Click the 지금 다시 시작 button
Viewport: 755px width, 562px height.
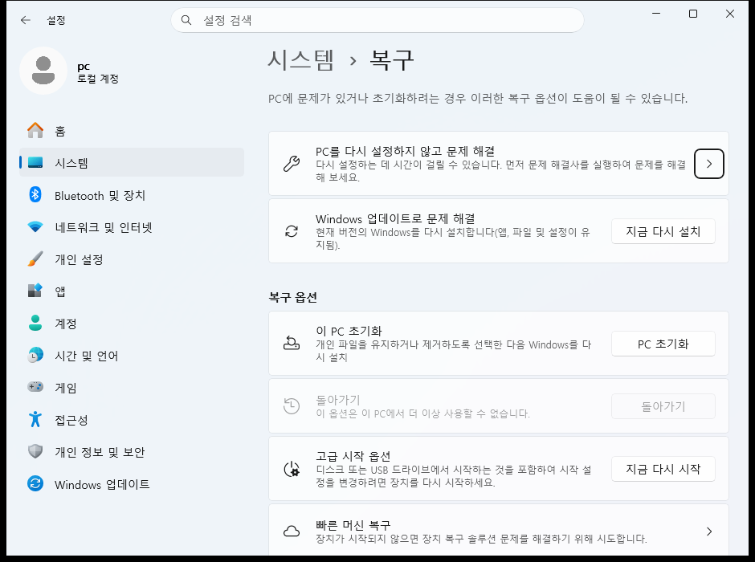(x=663, y=469)
